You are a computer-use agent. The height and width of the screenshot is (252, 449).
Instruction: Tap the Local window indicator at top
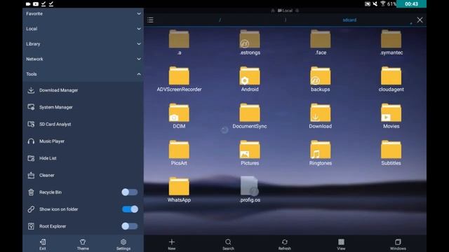coord(286,10)
